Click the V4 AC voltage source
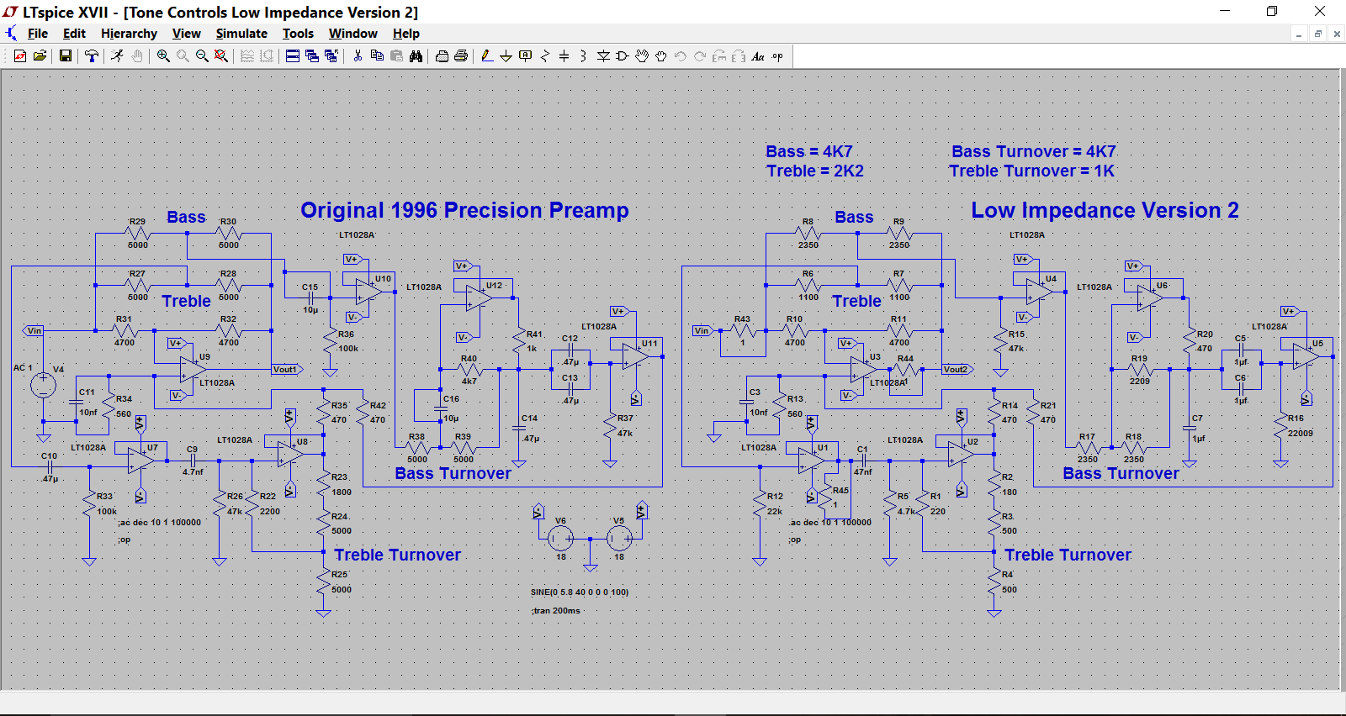The width and height of the screenshot is (1346, 716). (x=44, y=386)
